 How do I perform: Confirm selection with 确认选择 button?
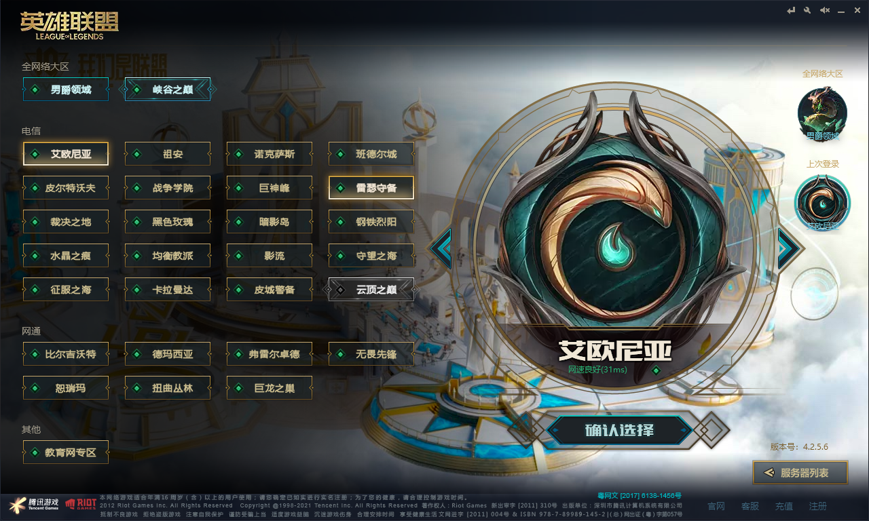click(619, 430)
